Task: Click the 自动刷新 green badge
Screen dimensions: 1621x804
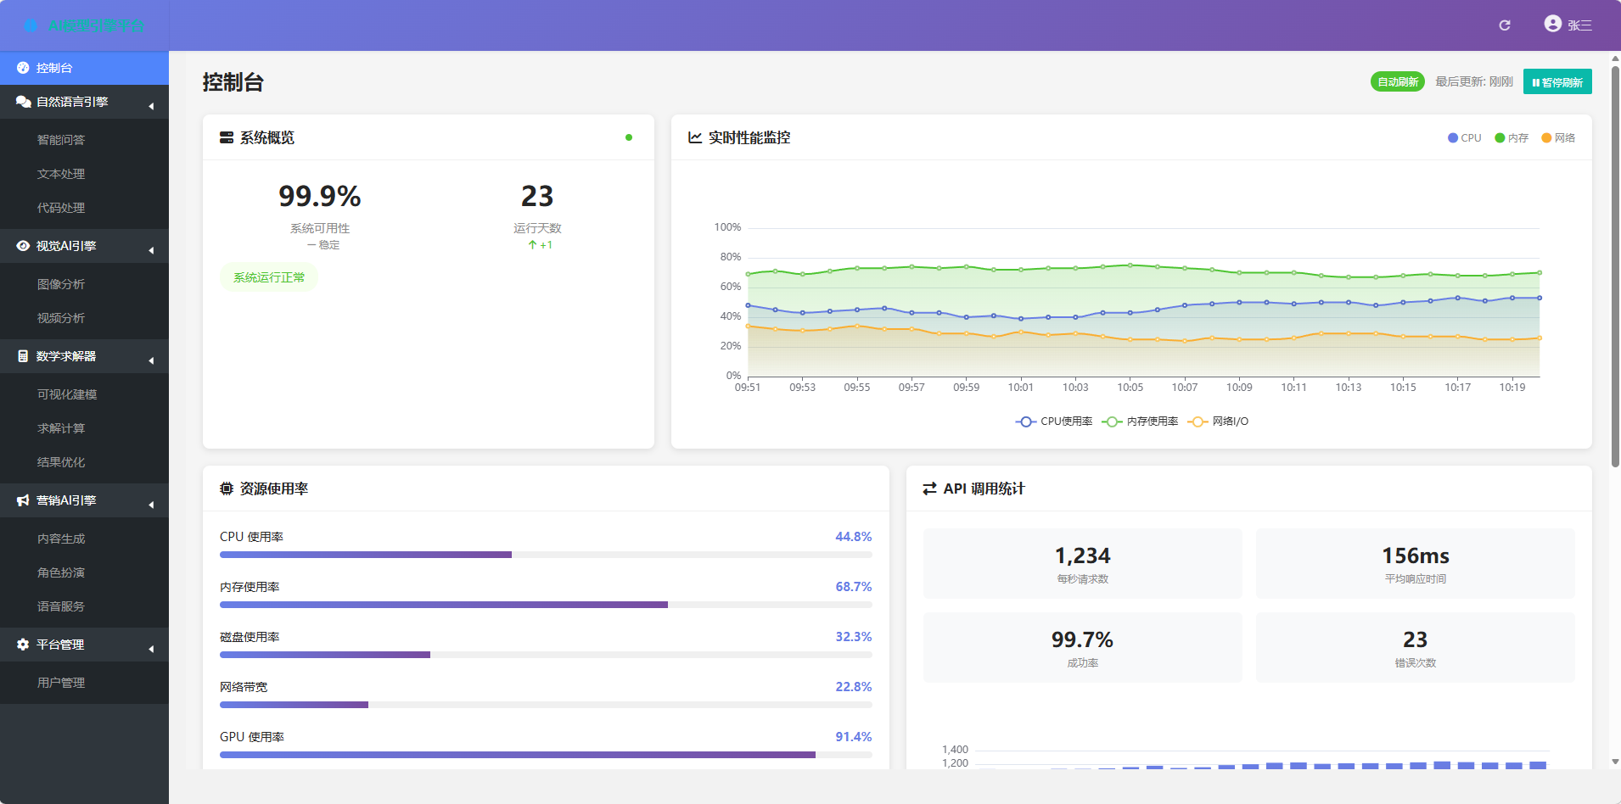Action: click(1397, 82)
